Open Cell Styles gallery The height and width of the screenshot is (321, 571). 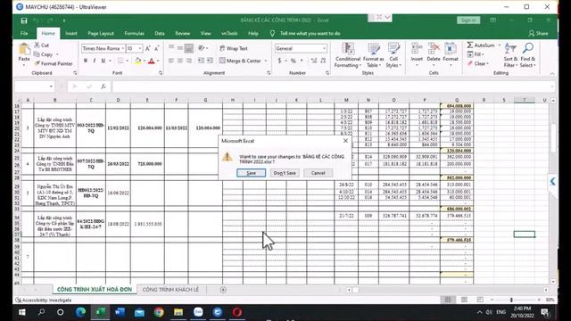[x=393, y=55]
